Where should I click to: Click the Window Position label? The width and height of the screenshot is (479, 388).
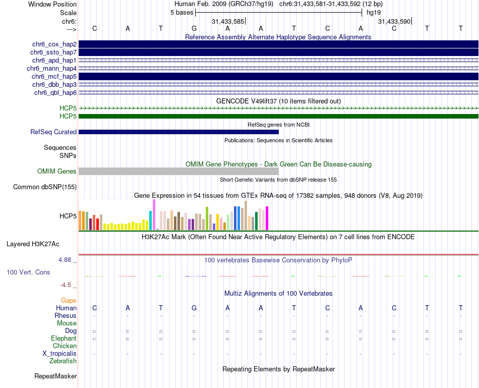click(52, 4)
